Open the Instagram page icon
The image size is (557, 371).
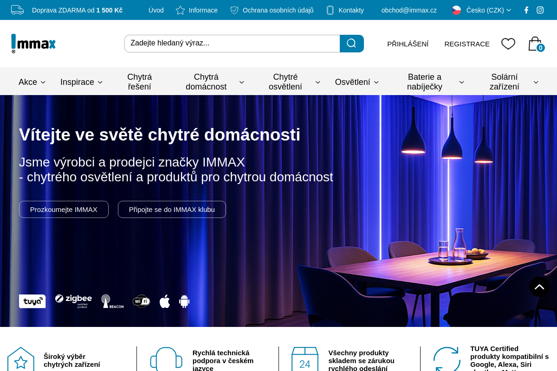[x=540, y=10]
